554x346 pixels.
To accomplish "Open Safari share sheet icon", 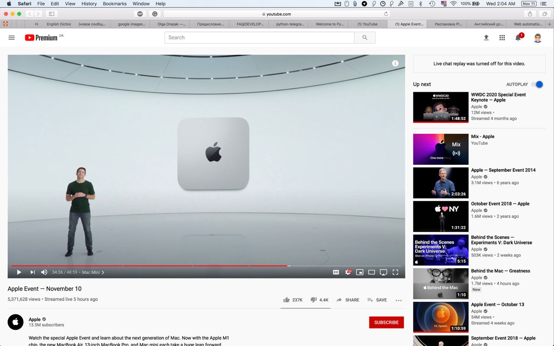I will click(530, 14).
